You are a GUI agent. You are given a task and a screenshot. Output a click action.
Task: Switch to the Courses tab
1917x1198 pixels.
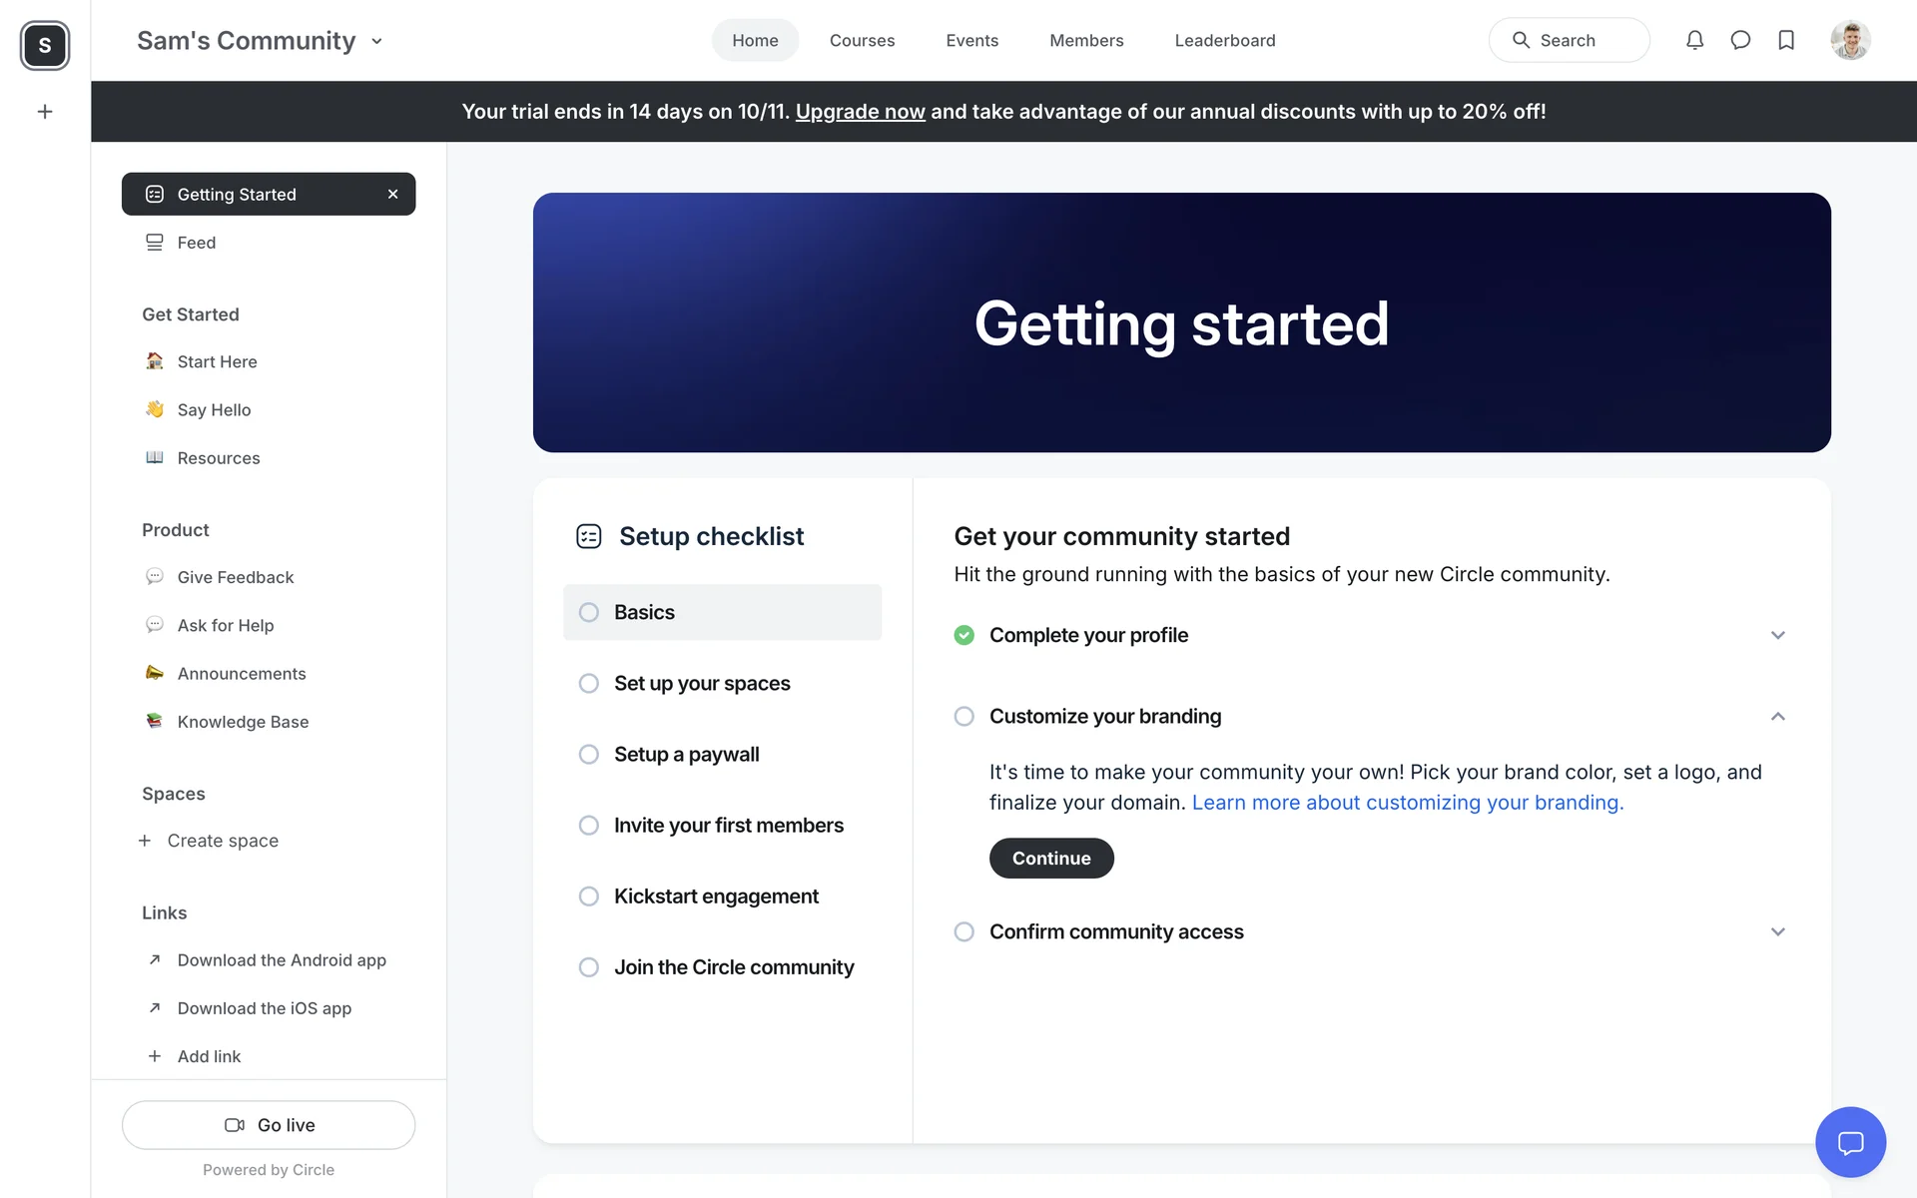pyautogui.click(x=862, y=40)
